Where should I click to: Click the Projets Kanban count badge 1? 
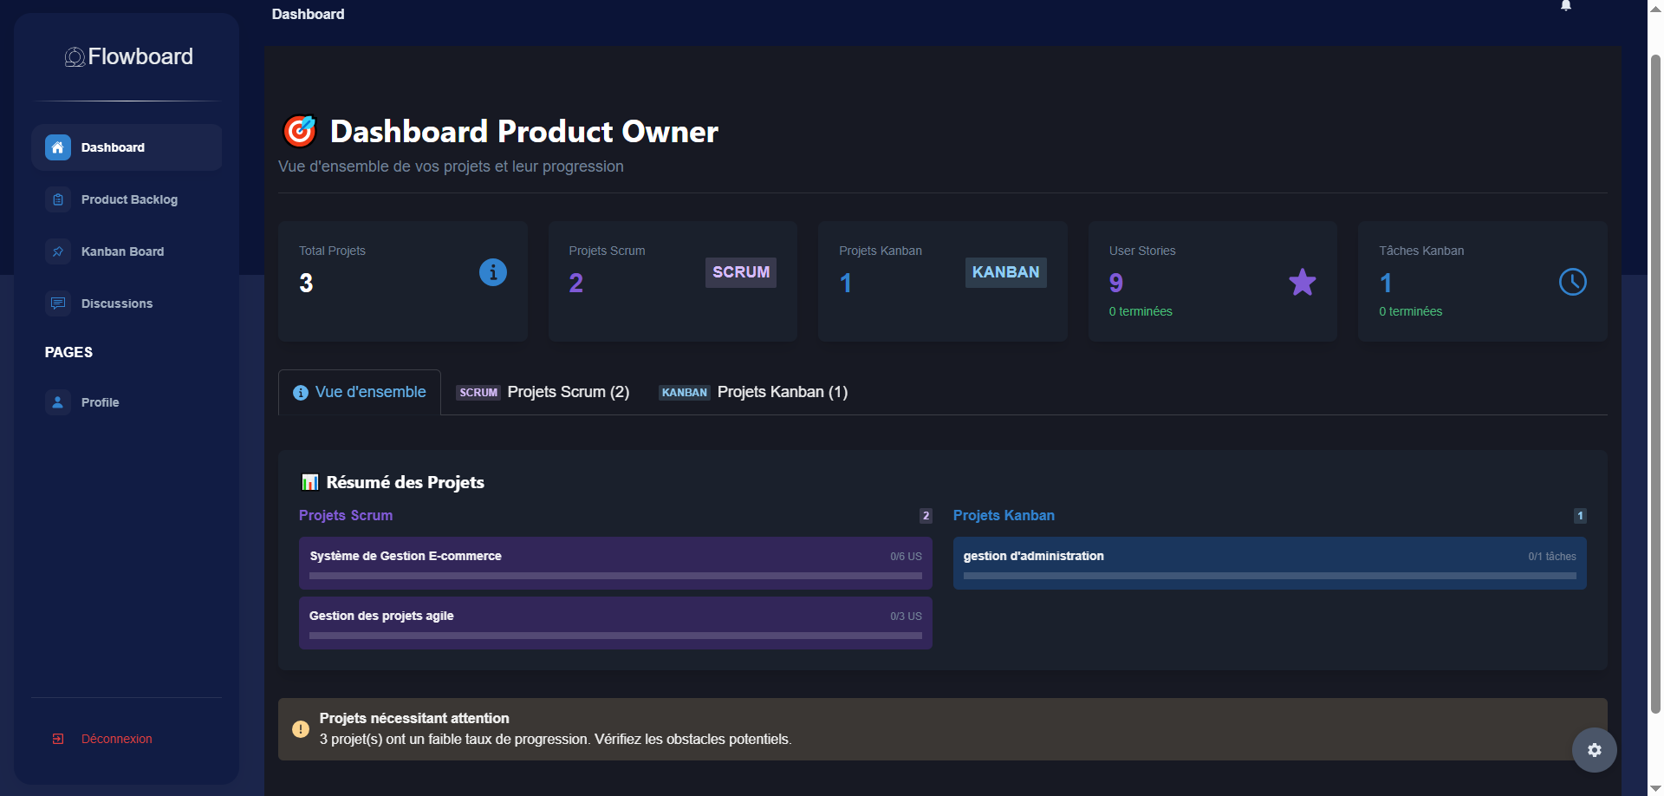pyautogui.click(x=1580, y=516)
